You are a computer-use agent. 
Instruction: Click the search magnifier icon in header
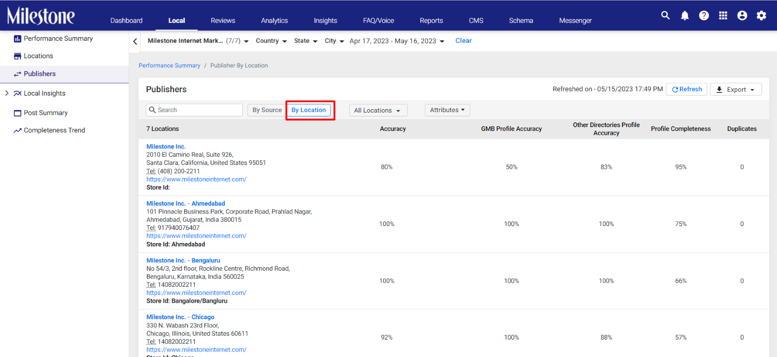click(x=665, y=16)
